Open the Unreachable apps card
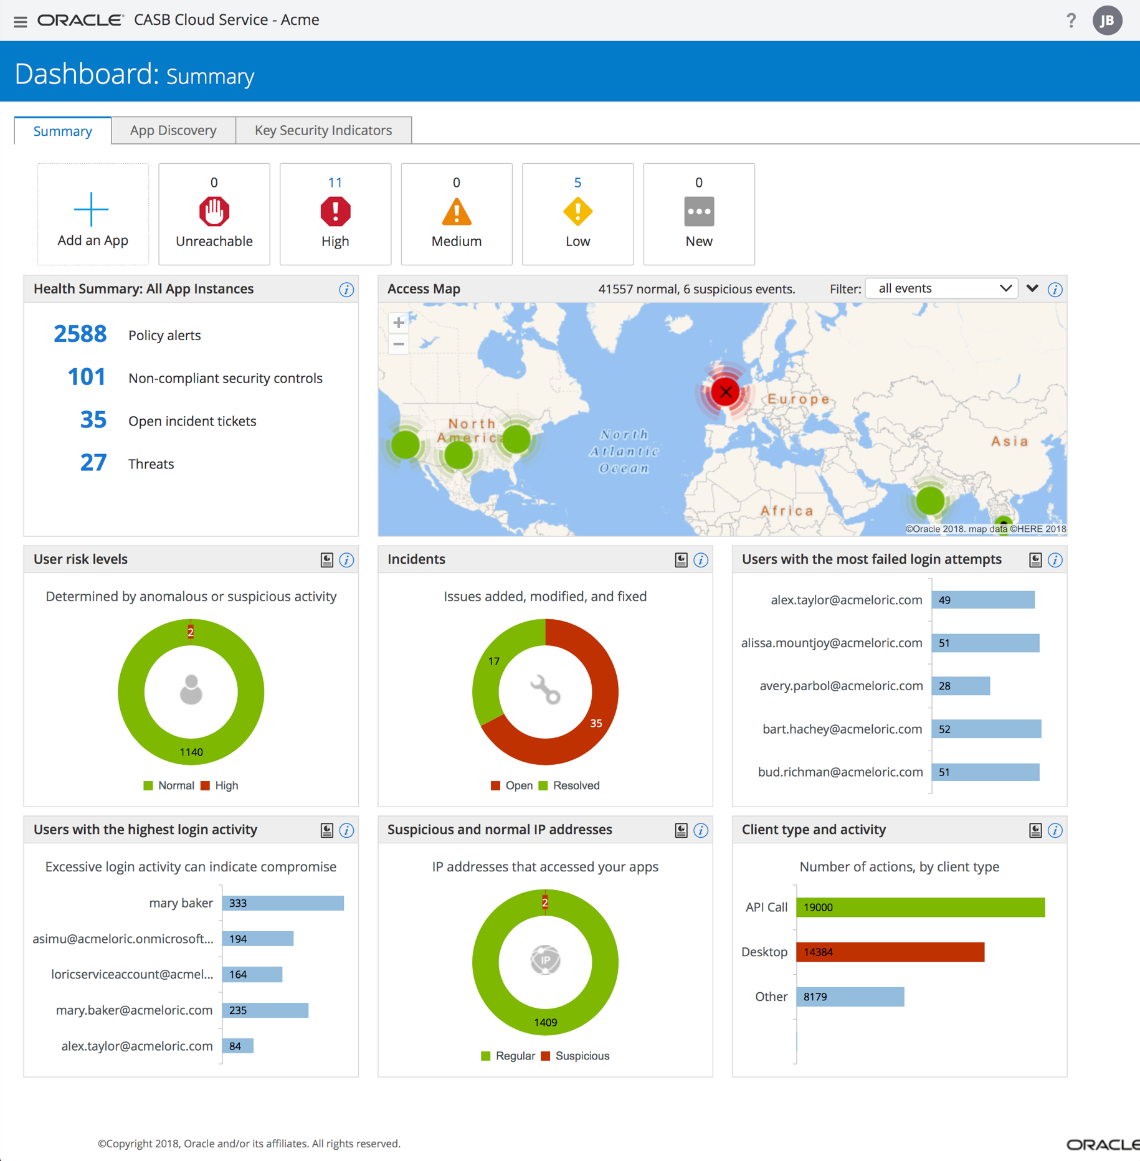Screen dimensions: 1140x1161 coord(214,214)
